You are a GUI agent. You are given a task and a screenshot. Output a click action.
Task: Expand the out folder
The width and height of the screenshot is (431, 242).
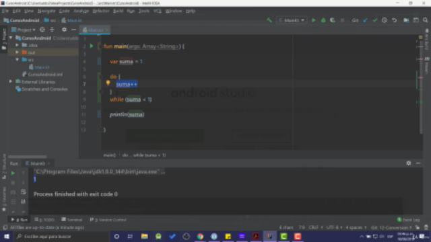point(18,52)
